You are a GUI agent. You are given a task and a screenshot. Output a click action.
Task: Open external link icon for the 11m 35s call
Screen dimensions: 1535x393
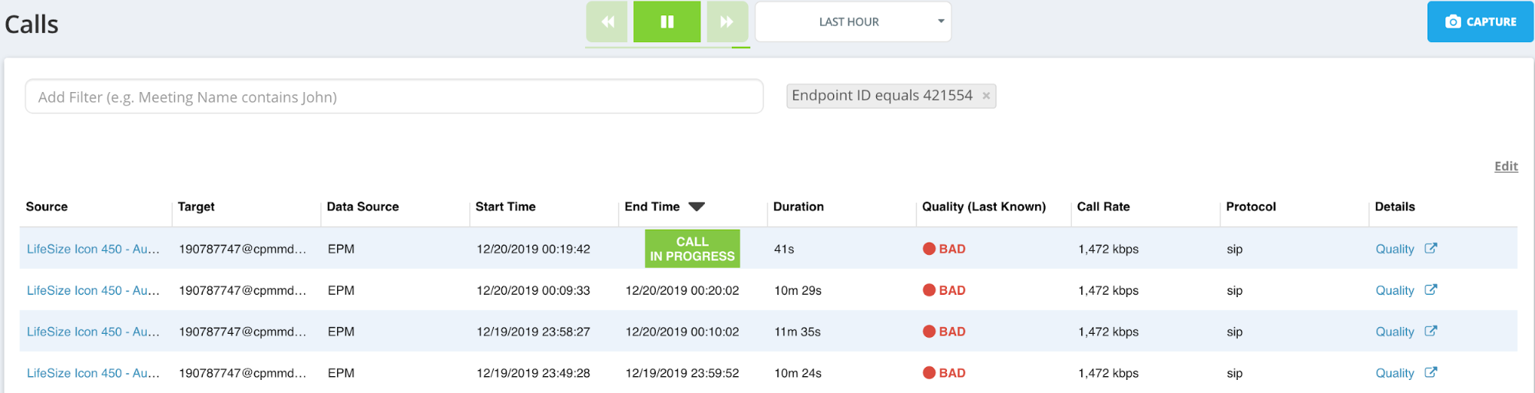(x=1431, y=331)
